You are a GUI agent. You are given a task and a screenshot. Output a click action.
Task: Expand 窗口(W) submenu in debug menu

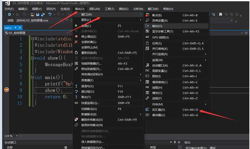[x=108, y=15]
